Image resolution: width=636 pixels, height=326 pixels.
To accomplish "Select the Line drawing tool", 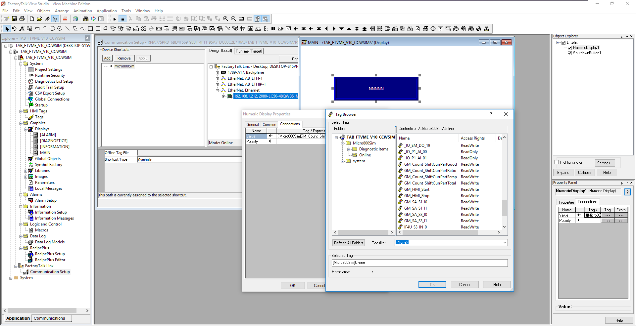I will click(68, 29).
